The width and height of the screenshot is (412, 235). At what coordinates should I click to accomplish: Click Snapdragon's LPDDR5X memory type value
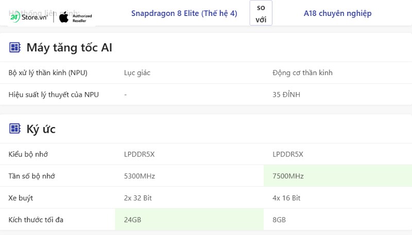[139, 154]
